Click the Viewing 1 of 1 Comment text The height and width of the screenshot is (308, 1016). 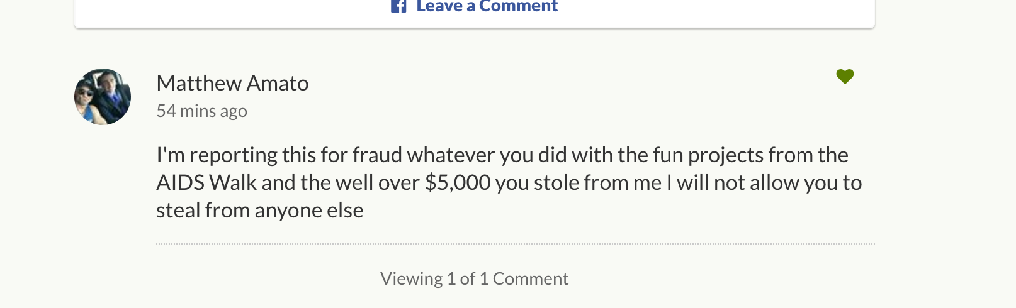(474, 278)
